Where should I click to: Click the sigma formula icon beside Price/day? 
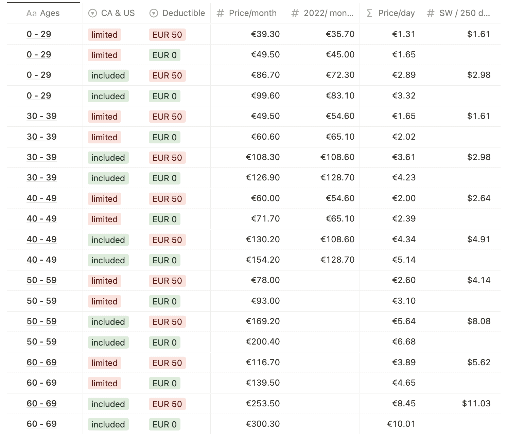pos(369,13)
